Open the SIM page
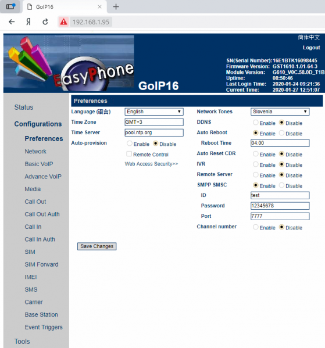 [30, 252]
